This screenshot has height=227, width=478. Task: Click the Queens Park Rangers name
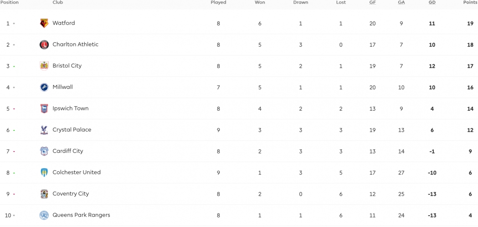click(81, 215)
